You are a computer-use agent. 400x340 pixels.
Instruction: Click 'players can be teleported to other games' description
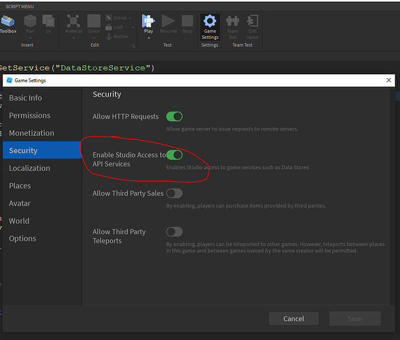(275, 248)
